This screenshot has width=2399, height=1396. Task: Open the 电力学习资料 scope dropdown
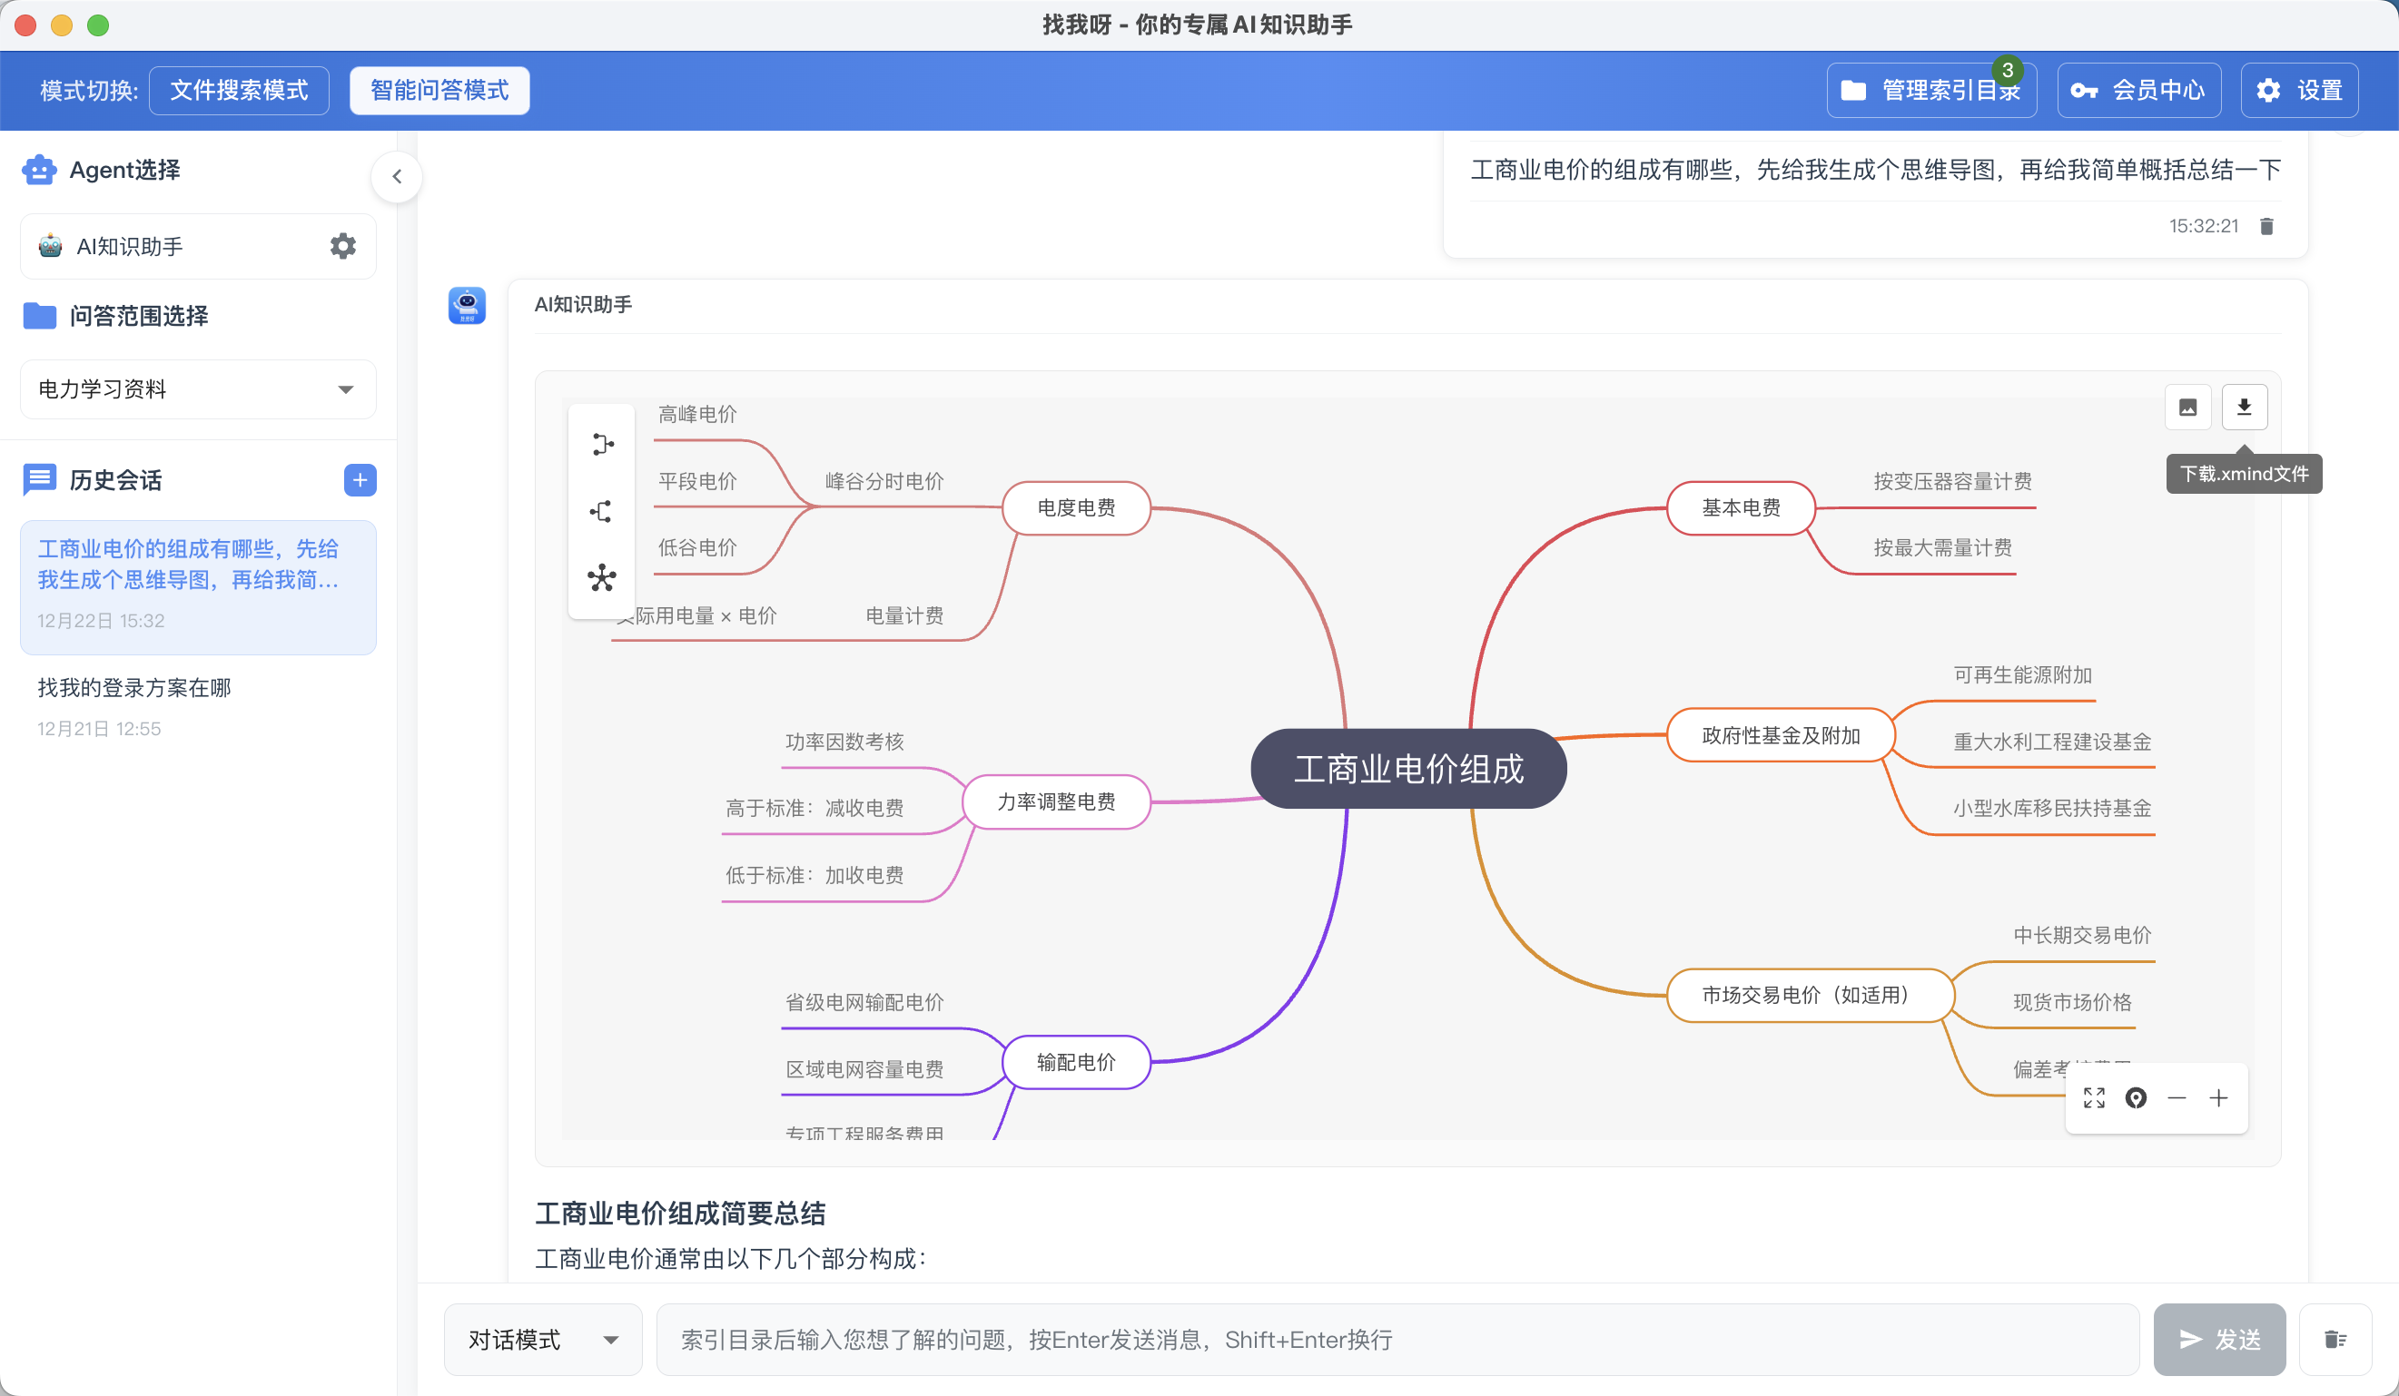click(196, 388)
